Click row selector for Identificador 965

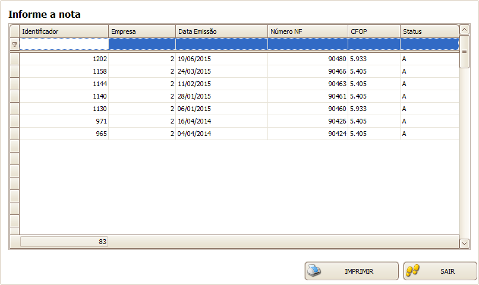tap(14, 134)
